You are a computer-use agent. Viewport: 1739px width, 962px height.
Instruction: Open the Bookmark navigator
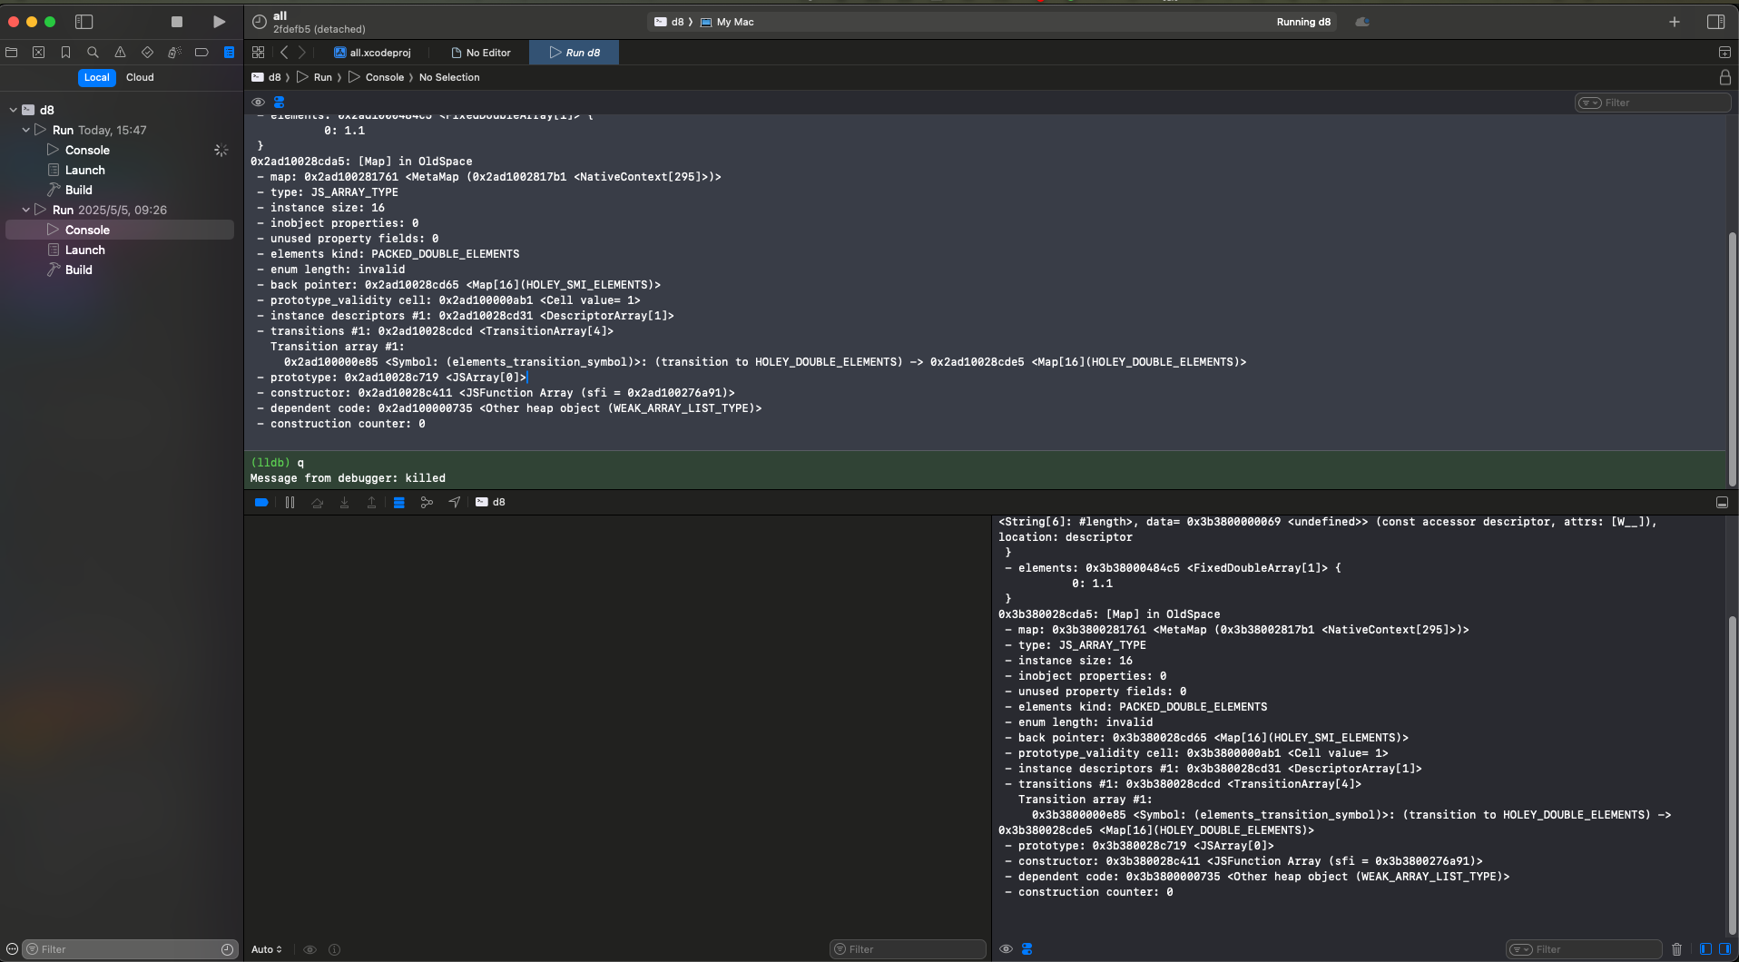coord(65,53)
